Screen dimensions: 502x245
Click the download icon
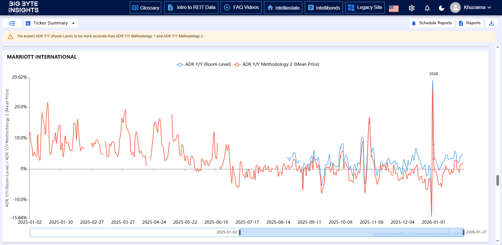491,23
